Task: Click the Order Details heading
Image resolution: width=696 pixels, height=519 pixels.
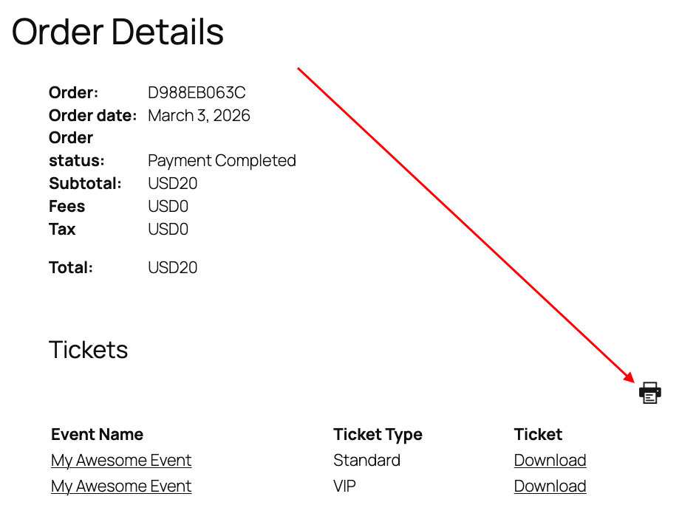Action: [x=117, y=32]
